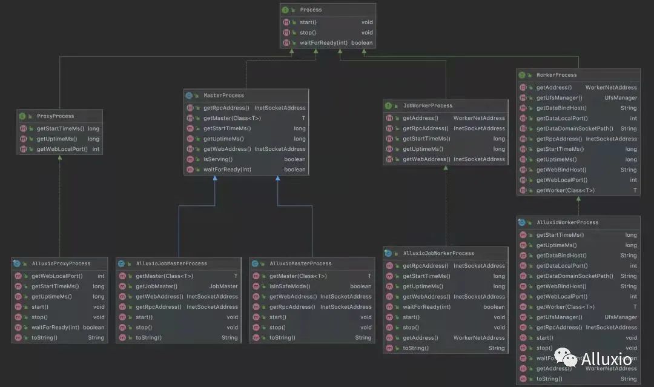Click getAddress() in AlluxioJobWorkerProcess
The height and width of the screenshot is (387, 654).
click(x=420, y=338)
